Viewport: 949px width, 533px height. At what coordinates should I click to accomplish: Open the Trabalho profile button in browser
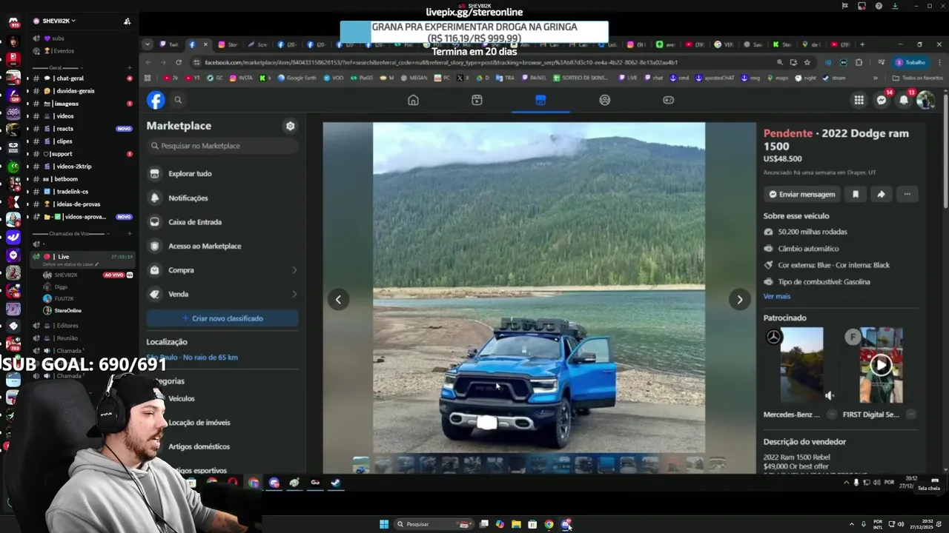[x=910, y=62]
